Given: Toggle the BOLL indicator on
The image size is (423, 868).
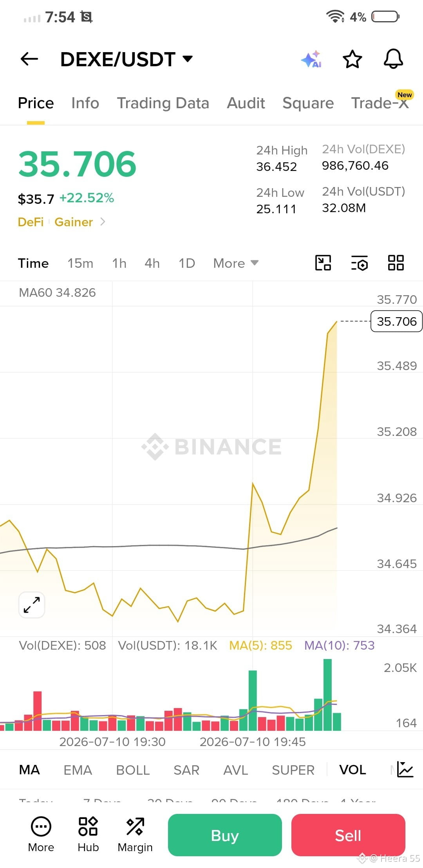Looking at the screenshot, I should coord(133,770).
